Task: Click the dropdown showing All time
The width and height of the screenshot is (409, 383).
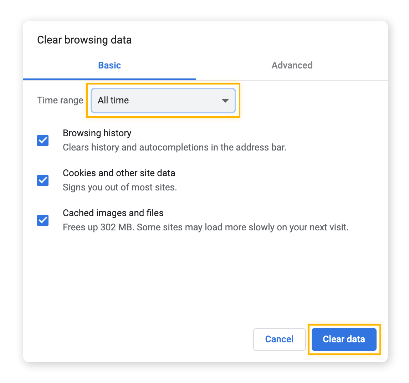Action: click(x=163, y=101)
